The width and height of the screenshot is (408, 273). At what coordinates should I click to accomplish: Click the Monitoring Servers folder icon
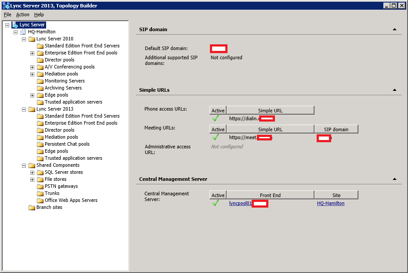tap(40, 81)
